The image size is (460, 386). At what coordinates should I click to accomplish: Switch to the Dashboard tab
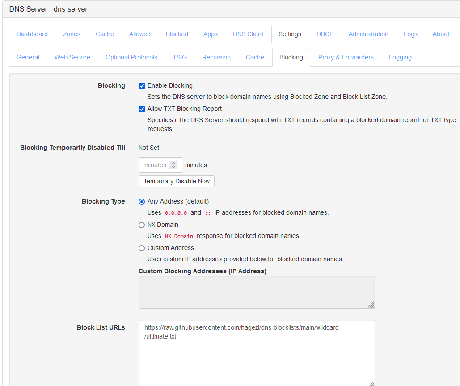point(32,34)
